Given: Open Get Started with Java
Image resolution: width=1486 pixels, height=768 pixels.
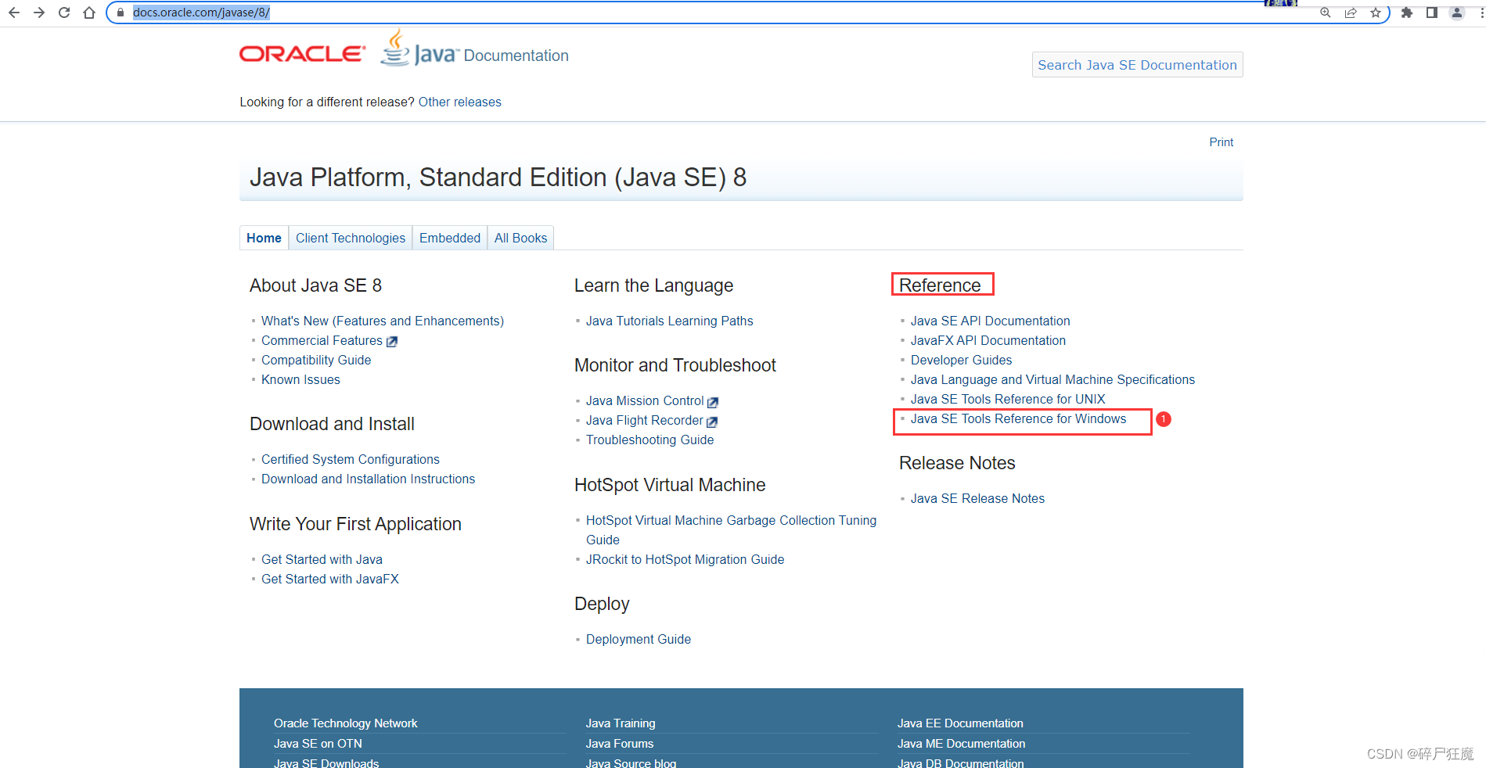Looking at the screenshot, I should coord(322,559).
